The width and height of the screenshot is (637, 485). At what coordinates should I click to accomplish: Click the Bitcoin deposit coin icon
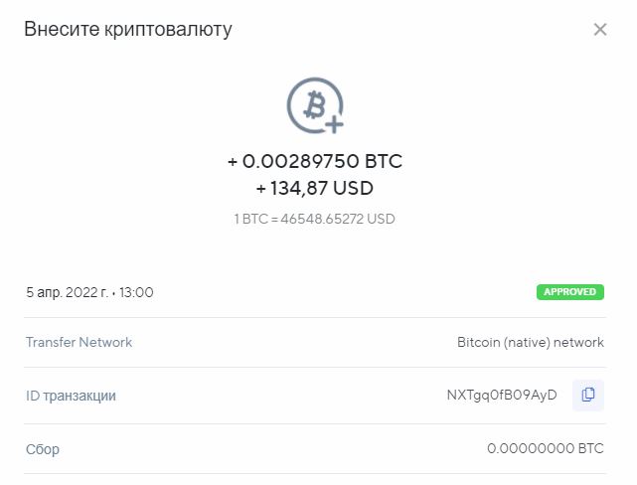point(313,104)
